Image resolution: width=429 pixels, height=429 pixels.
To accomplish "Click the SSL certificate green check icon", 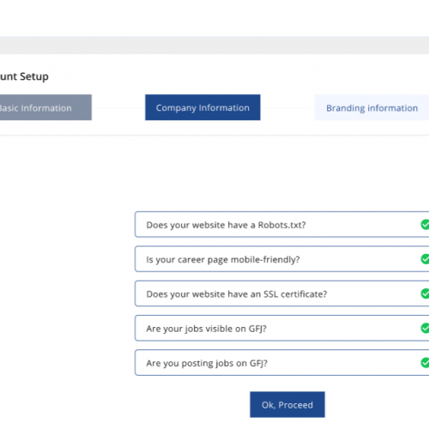I will click(x=426, y=293).
